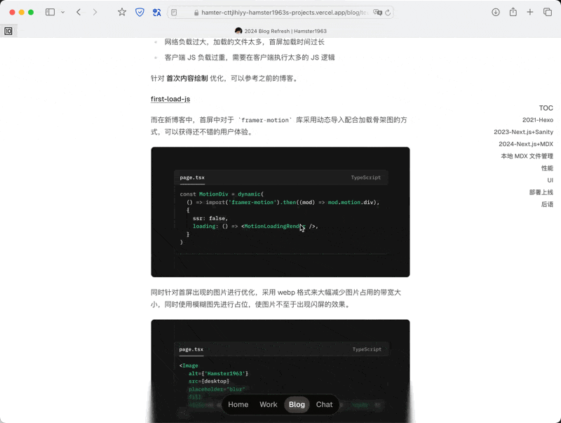561x423 pixels.
Task: Toggle the Safari sidebar panel
Action: coord(50,12)
